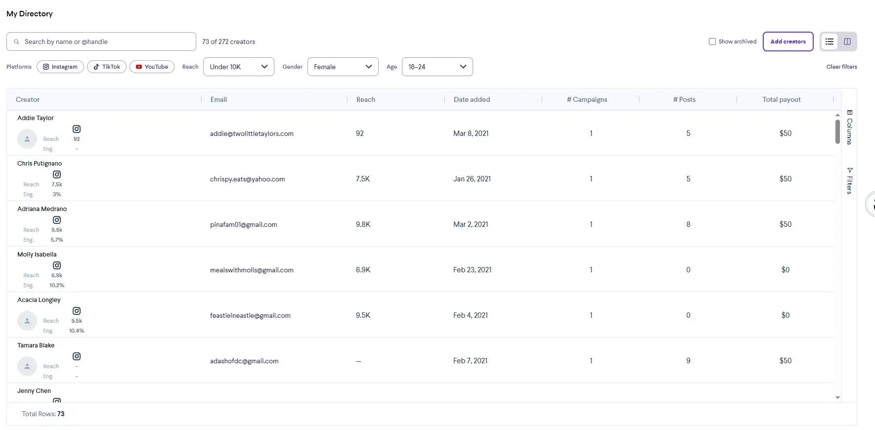Screen dimensions: 875x430
Task: Open the Reach dropdown set to Under 10K
Action: [x=239, y=67]
